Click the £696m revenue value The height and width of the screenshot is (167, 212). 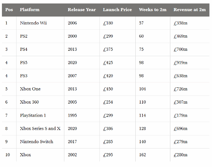pyautogui.click(x=180, y=129)
